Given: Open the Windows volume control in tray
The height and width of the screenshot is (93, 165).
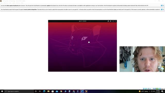Looking at the screenshot, I should (x=154, y=91).
